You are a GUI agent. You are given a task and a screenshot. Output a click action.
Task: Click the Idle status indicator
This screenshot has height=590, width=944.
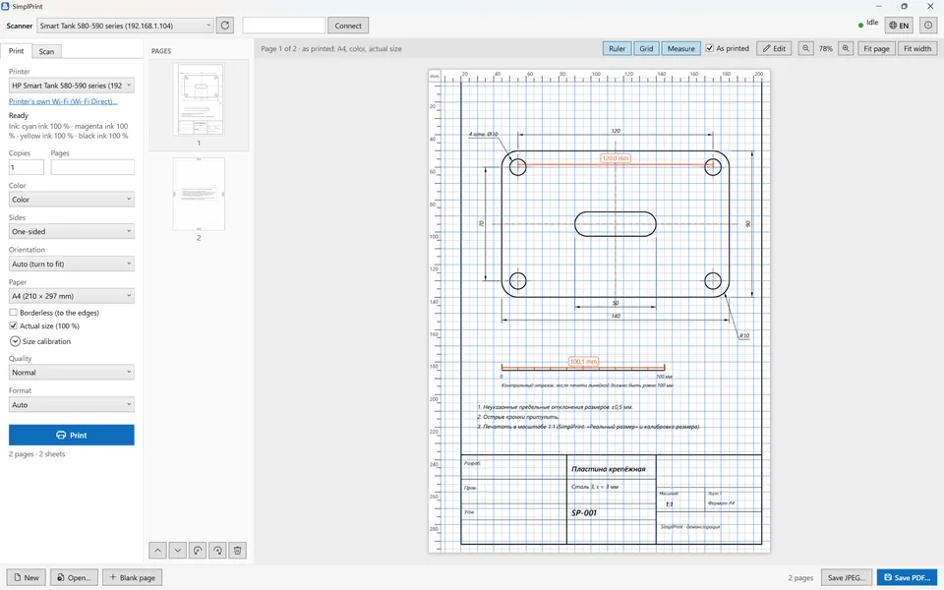coord(868,23)
